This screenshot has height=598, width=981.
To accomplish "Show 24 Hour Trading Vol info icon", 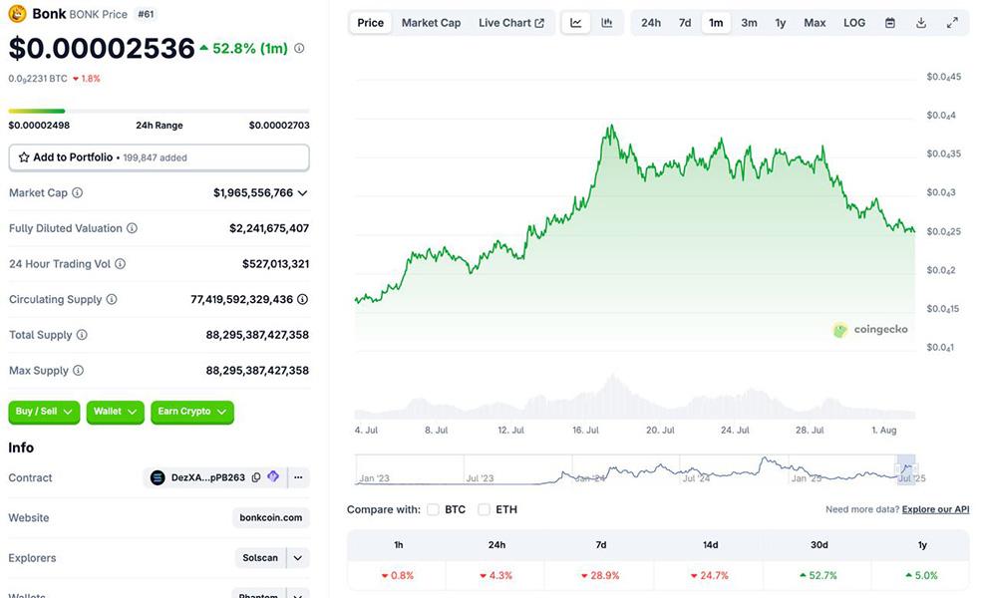I will pyautogui.click(x=120, y=264).
